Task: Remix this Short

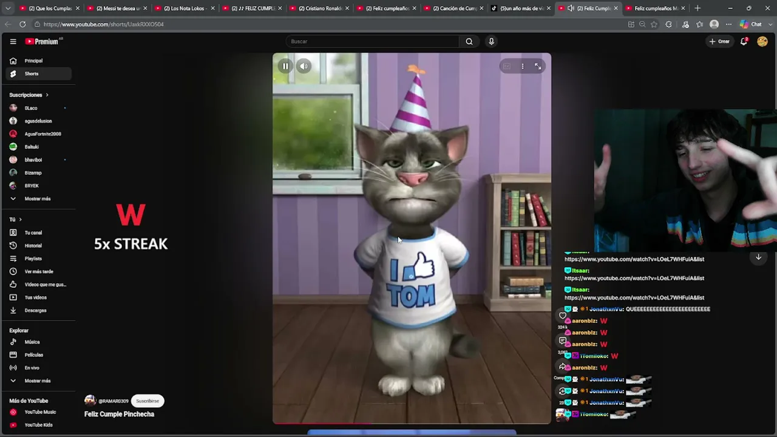Action: point(563,391)
